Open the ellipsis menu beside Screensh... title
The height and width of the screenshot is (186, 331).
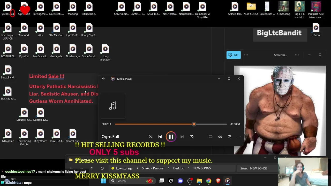point(297,55)
